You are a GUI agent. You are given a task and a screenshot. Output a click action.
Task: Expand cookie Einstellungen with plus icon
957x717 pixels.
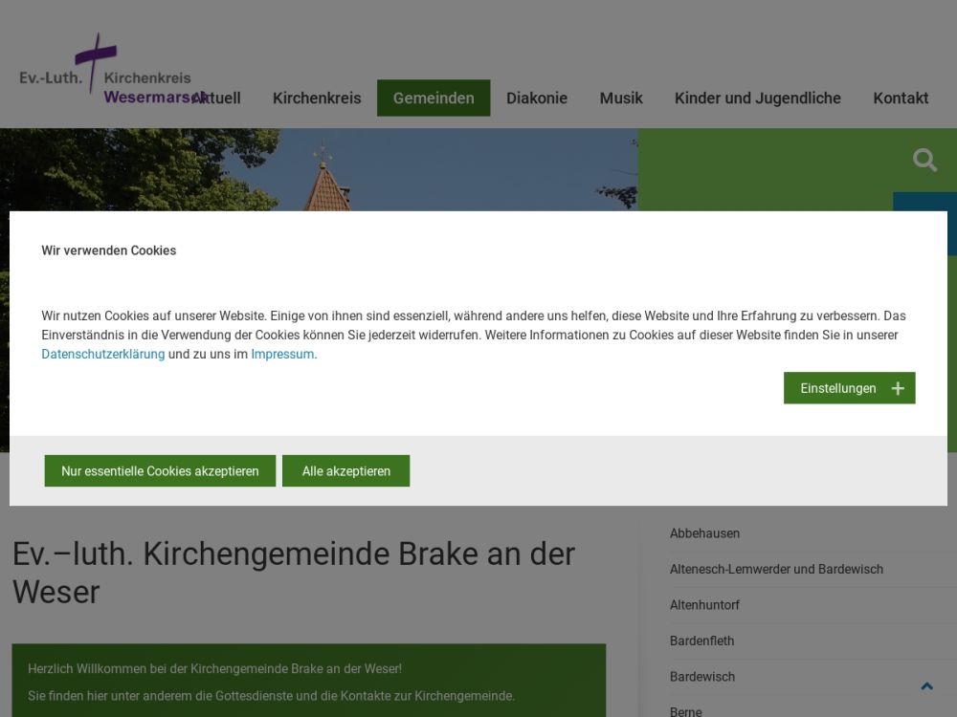pyautogui.click(x=849, y=388)
